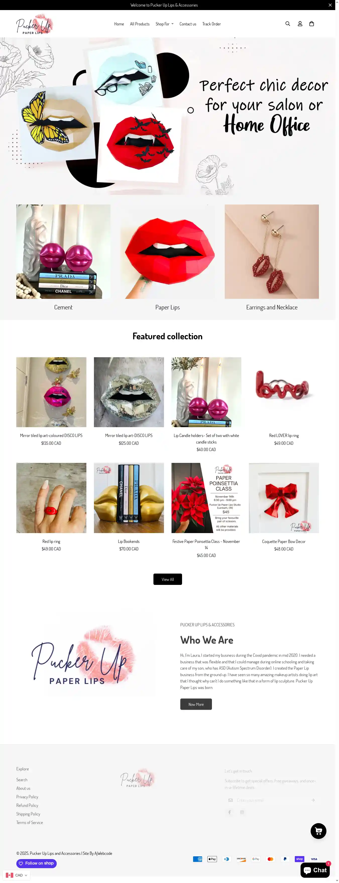Focus the newsletter email input field
339x883 pixels.
tap(272, 800)
